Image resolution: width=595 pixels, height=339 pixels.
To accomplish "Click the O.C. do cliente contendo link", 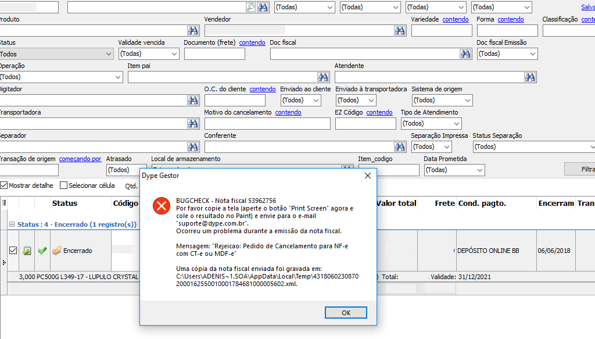I will tap(263, 89).
